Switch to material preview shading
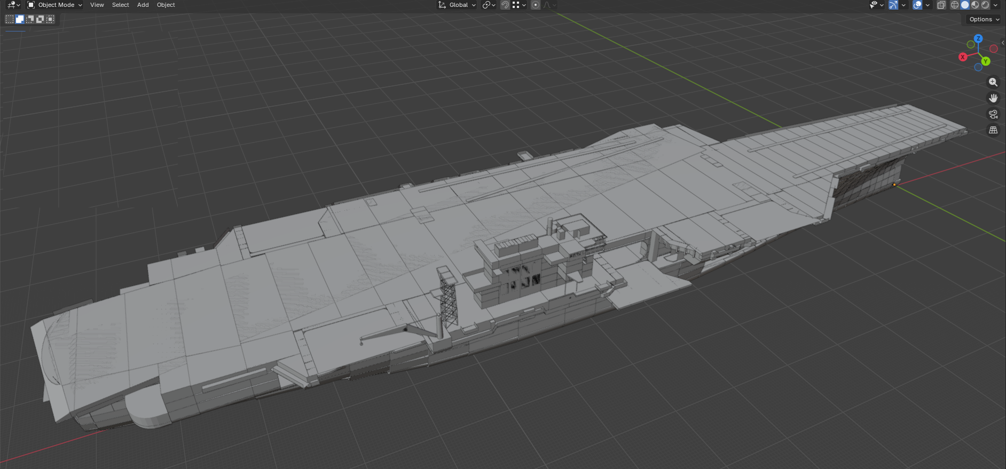This screenshot has height=469, width=1006. coord(975,5)
